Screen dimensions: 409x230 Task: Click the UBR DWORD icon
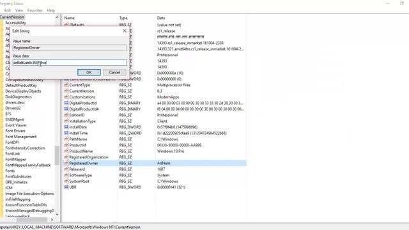click(66, 187)
